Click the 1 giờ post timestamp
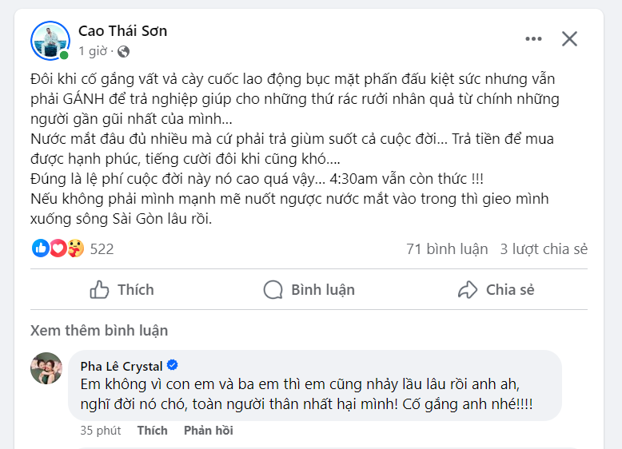The height and width of the screenshot is (449, 622). click(x=93, y=51)
